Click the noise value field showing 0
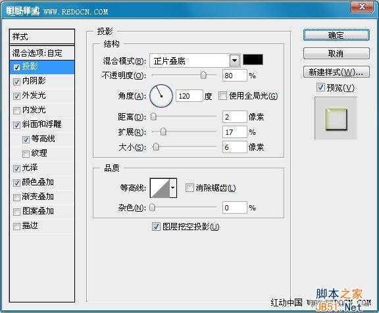Screen dimensions: 379x313 pyautogui.click(x=235, y=207)
